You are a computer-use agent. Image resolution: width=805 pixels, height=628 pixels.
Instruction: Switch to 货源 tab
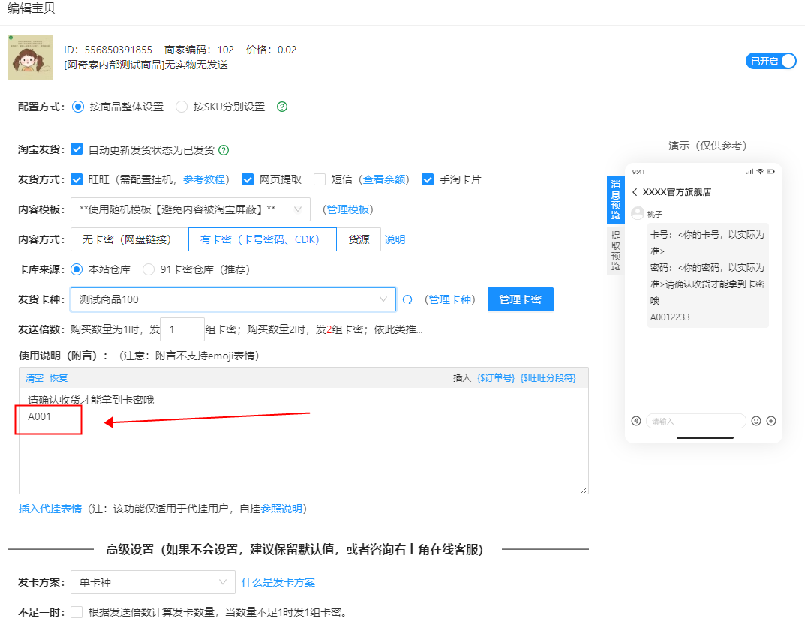359,239
